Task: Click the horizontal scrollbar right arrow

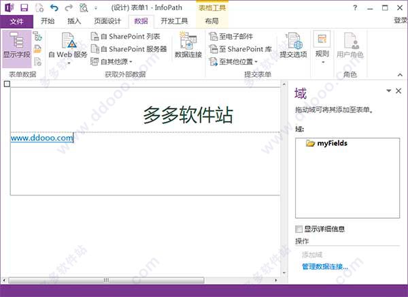Action: [x=276, y=281]
